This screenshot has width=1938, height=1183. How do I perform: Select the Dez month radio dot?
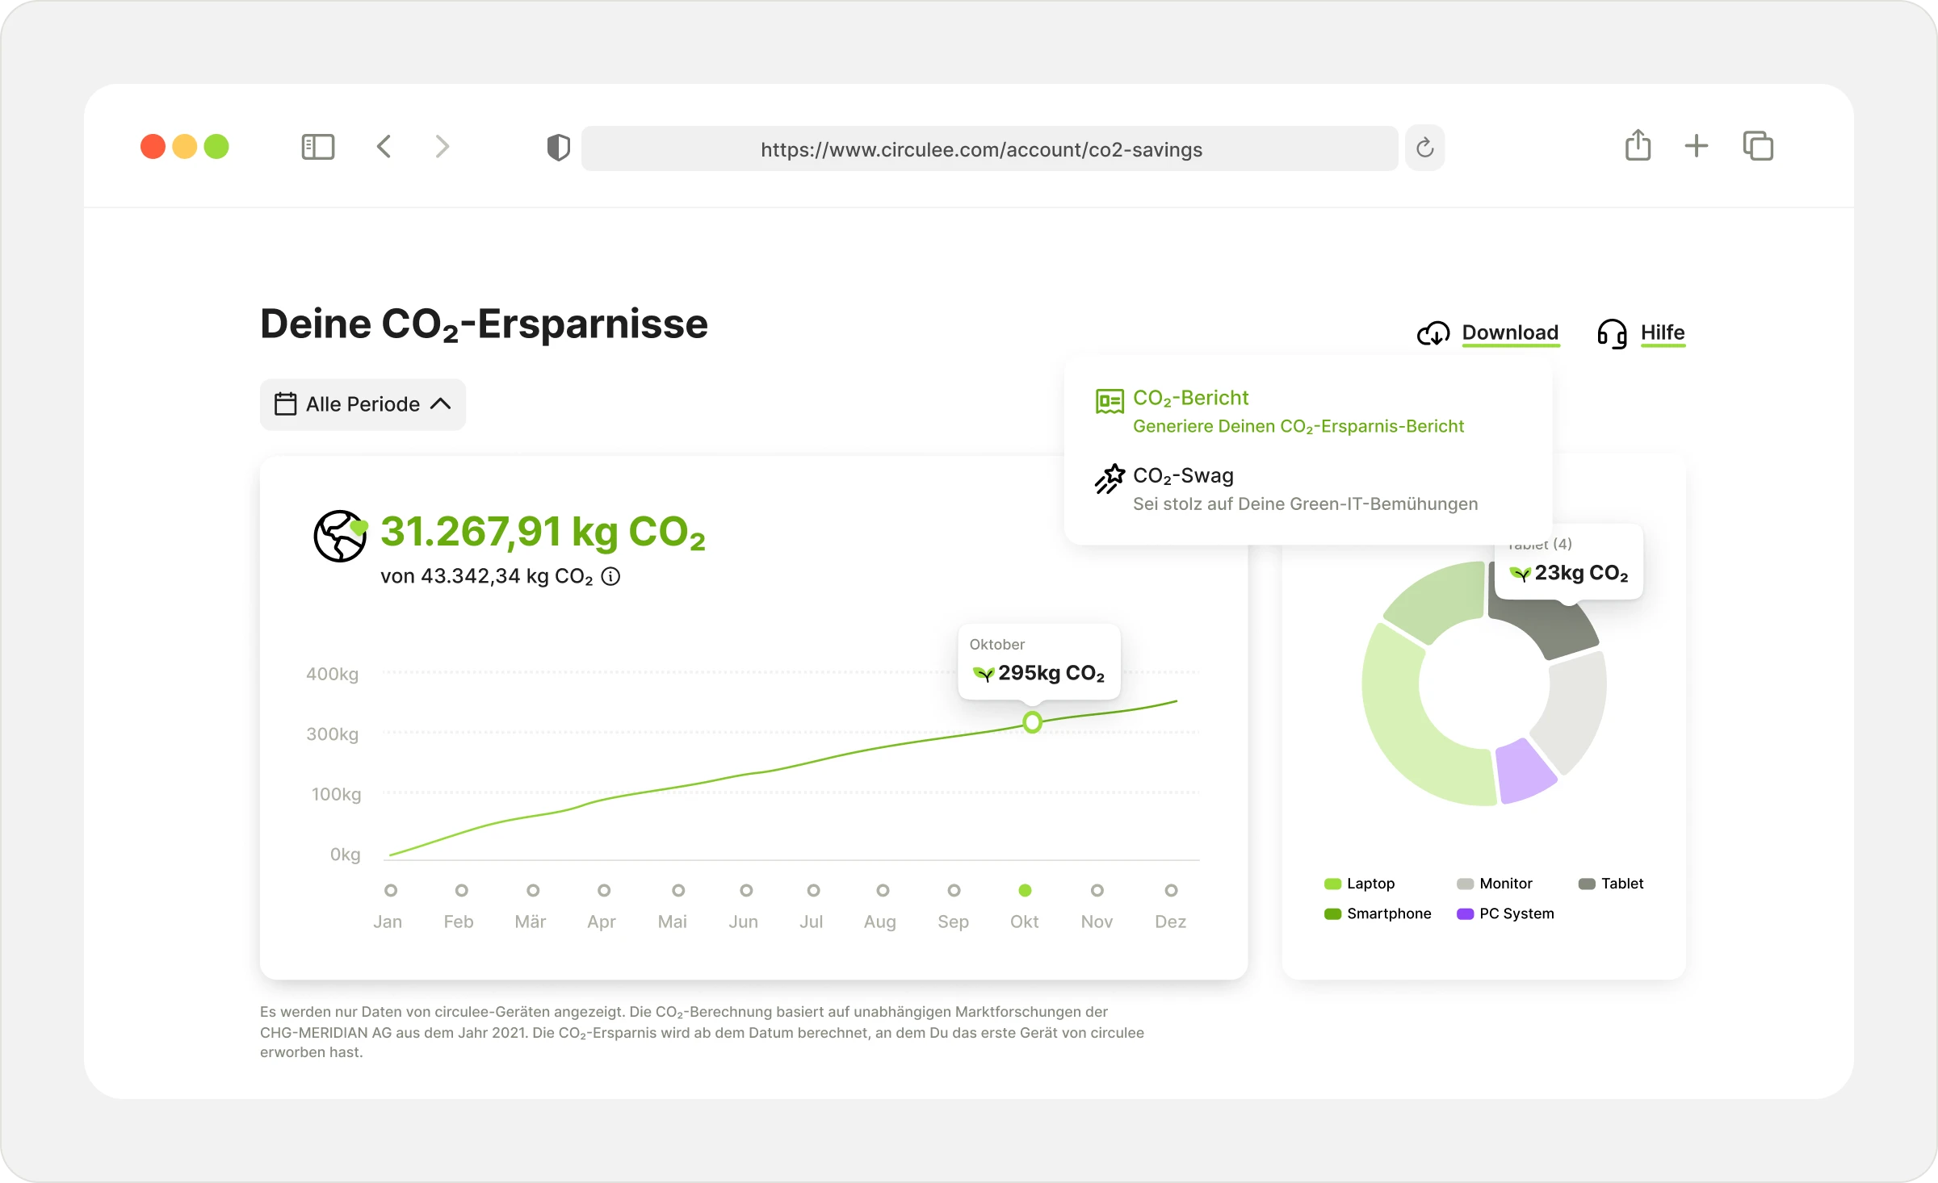1171,890
